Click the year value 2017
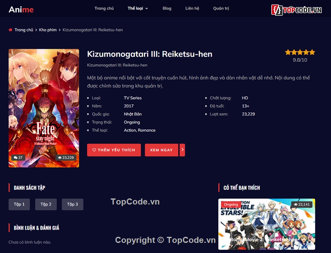 click(129, 106)
